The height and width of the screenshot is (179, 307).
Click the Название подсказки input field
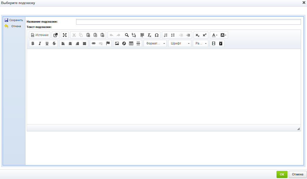pyautogui.click(x=188, y=22)
